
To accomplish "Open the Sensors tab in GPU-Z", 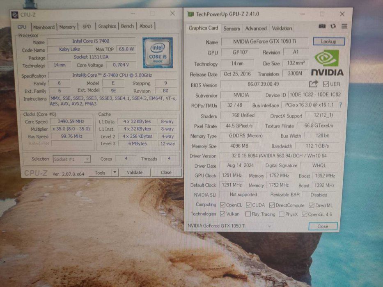I will click(x=232, y=29).
